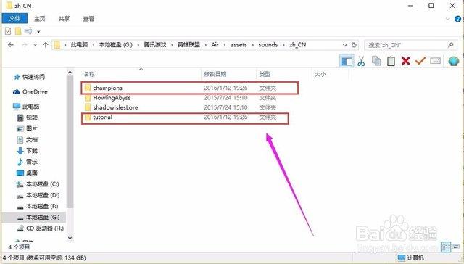Click the Properties checkmark quick access icon

(8, 30)
